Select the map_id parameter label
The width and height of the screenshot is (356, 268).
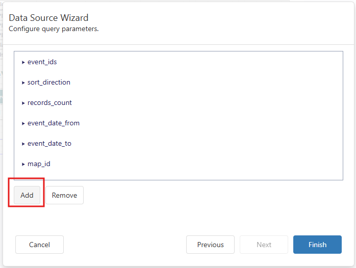(39, 164)
